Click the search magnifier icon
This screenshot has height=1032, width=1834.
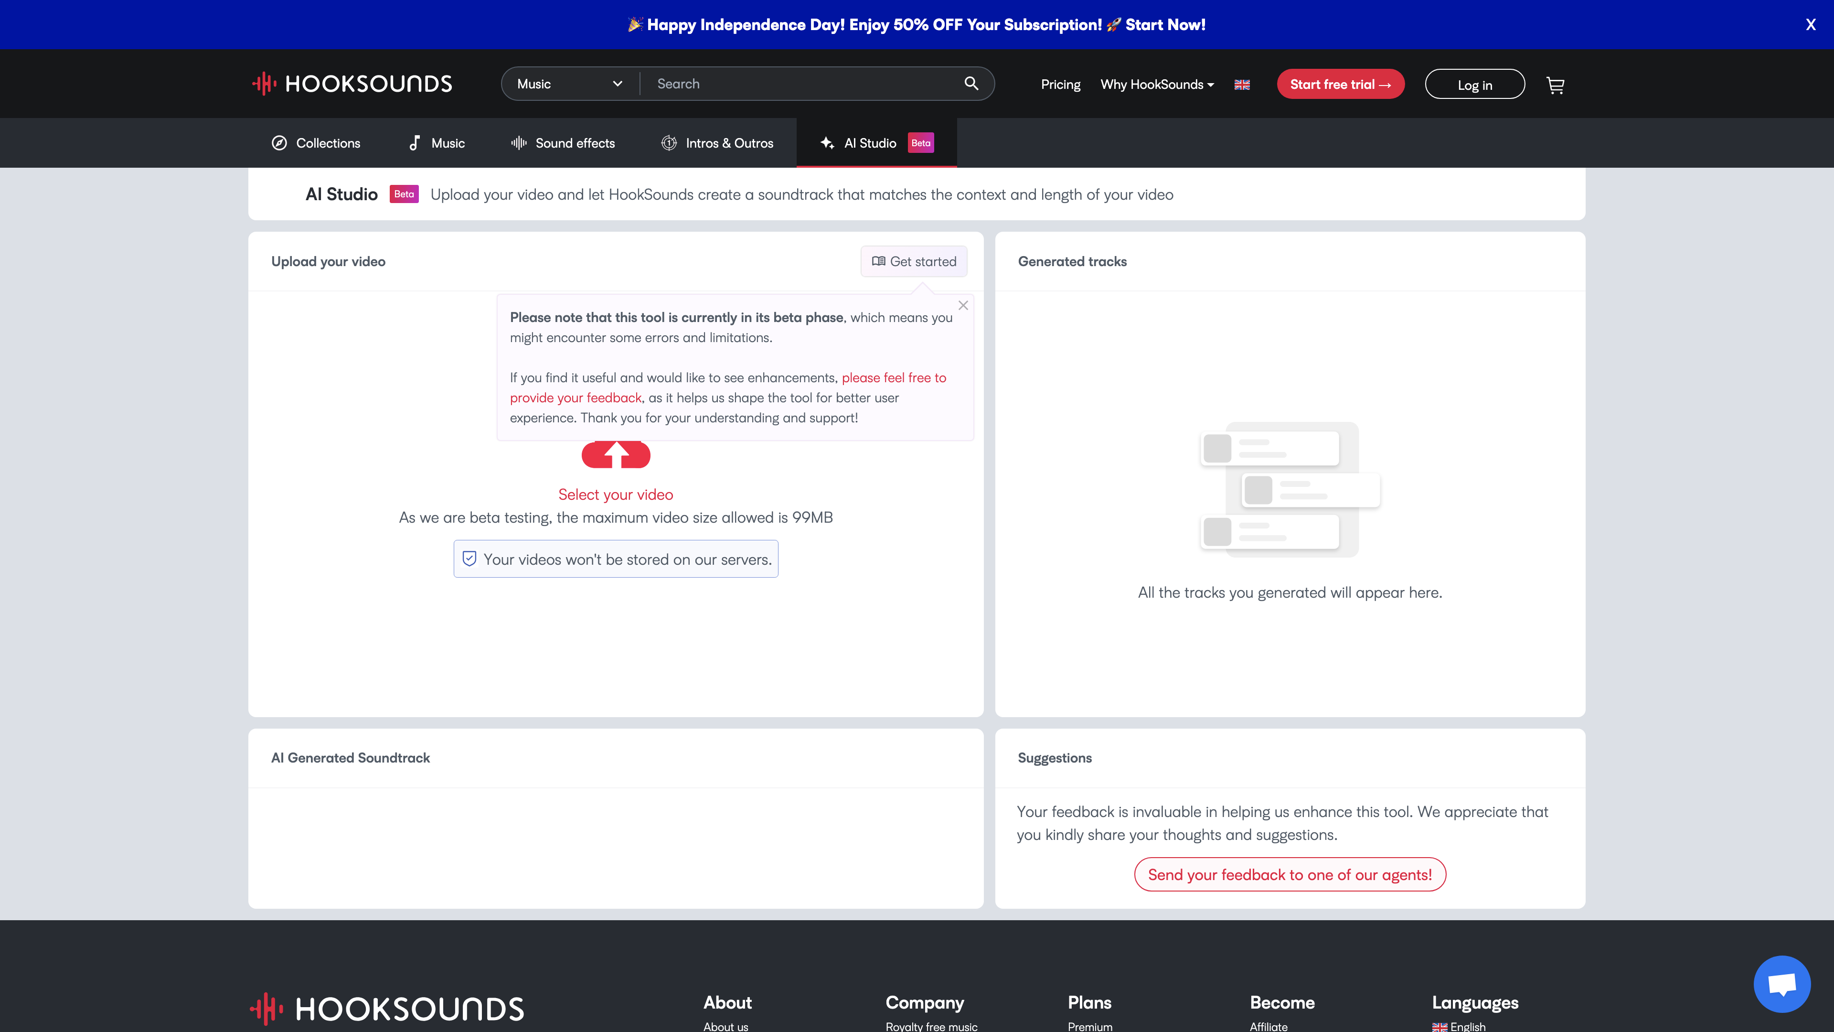[x=971, y=83]
